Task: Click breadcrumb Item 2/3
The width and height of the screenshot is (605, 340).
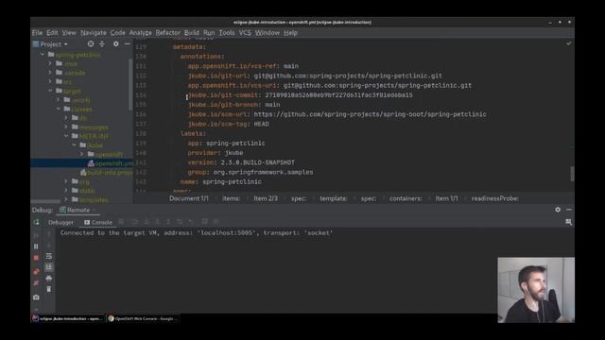Action: tap(266, 198)
